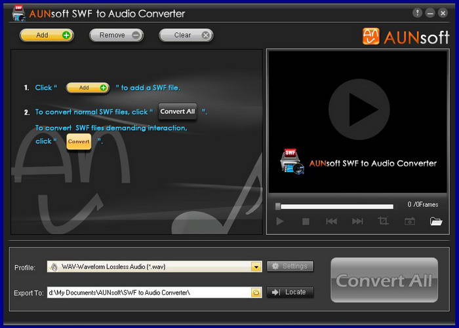Viewport: 459px width, 328px height.
Task: Click the white preview seek bar track
Action: click(x=336, y=207)
